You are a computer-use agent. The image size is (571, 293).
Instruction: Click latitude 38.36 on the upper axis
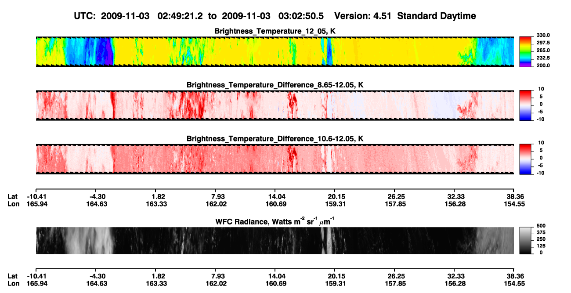click(515, 196)
